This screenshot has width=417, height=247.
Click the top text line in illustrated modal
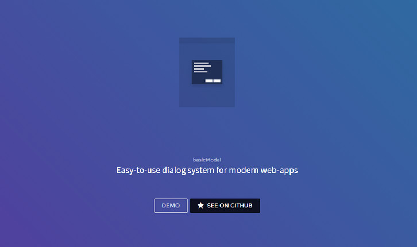click(201, 63)
